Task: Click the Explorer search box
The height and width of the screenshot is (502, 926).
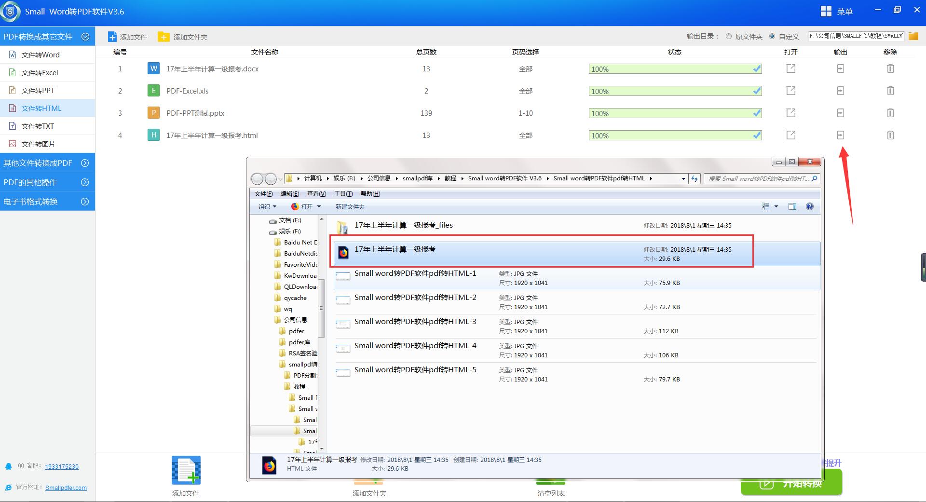Action: coord(762,178)
